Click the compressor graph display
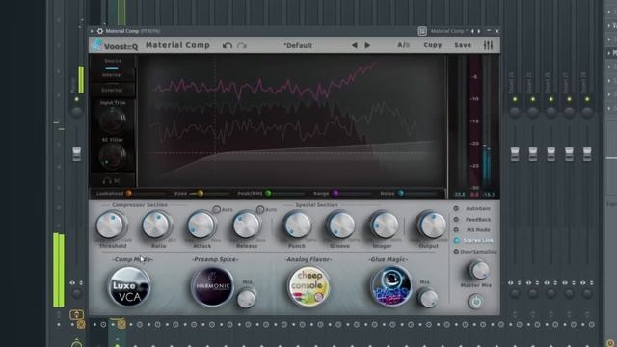Image resolution: width=617 pixels, height=347 pixels. tap(291, 120)
